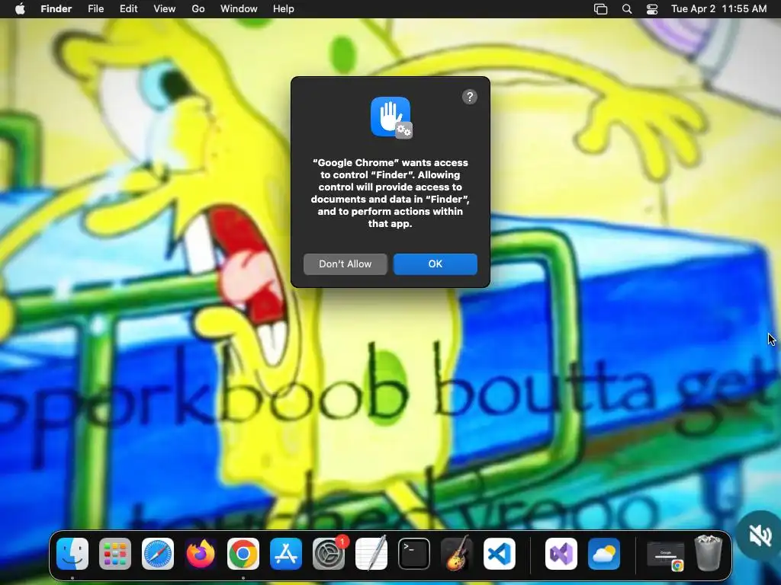Open Spotlight search in menu bar
The height and width of the screenshot is (585, 781).
(x=627, y=9)
